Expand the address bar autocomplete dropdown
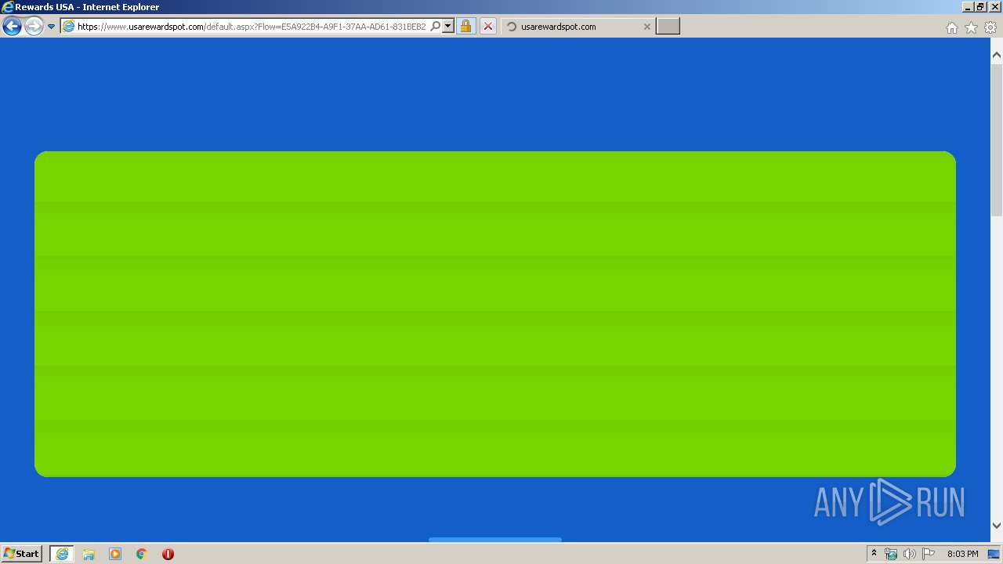 [448, 27]
